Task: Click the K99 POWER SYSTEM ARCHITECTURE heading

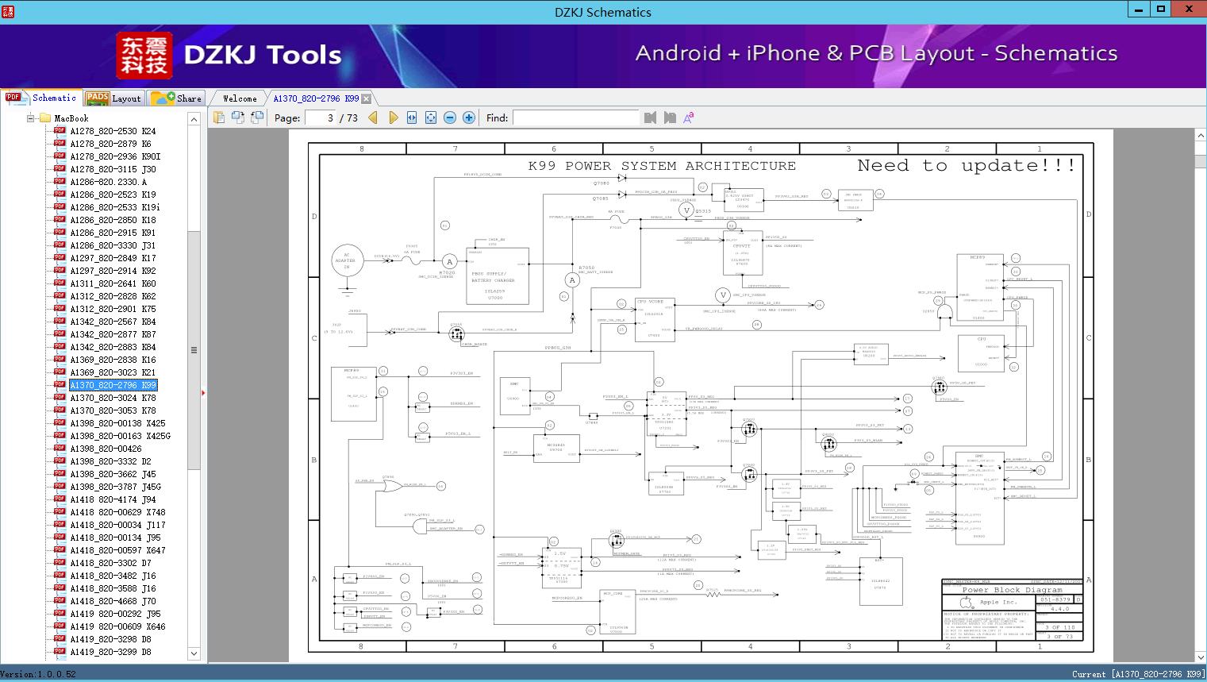Action: click(x=662, y=166)
